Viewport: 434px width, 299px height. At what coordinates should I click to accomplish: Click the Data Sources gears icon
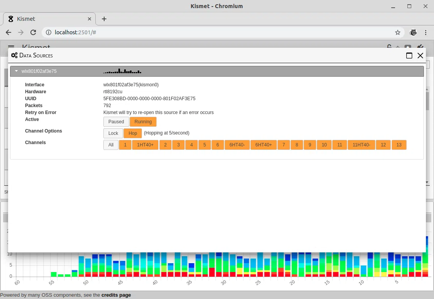[14, 55]
